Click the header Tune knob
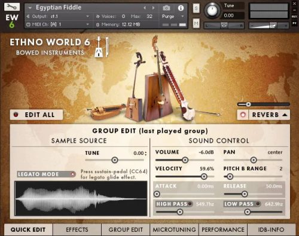The image size is (299, 236). 212,10
